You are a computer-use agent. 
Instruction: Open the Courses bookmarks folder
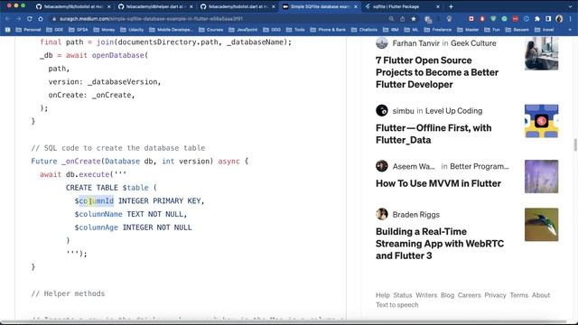[211, 30]
